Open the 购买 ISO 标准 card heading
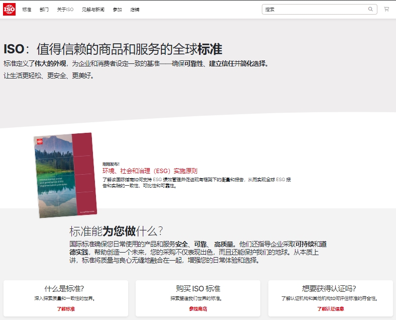This screenshot has height=320, width=396. [x=199, y=288]
